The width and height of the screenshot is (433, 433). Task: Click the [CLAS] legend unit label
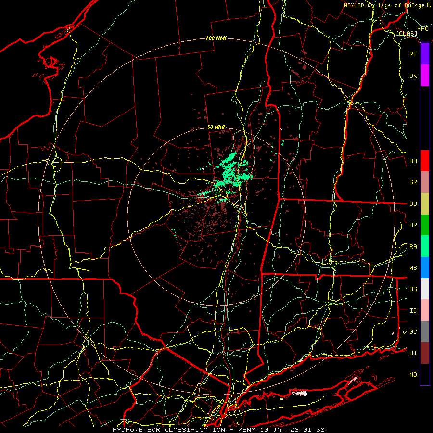[407, 33]
